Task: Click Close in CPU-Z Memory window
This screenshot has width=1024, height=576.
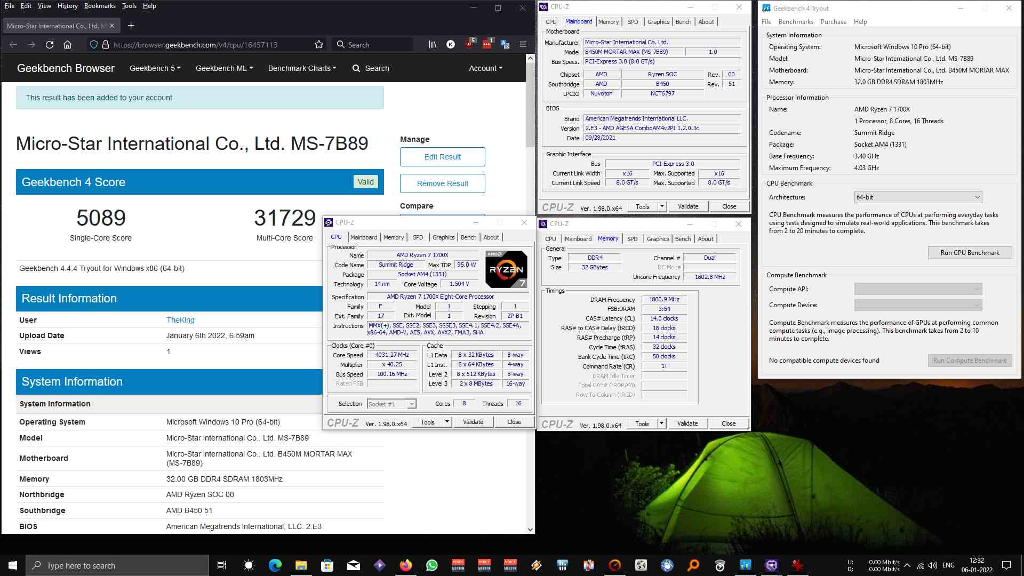Action: point(729,423)
